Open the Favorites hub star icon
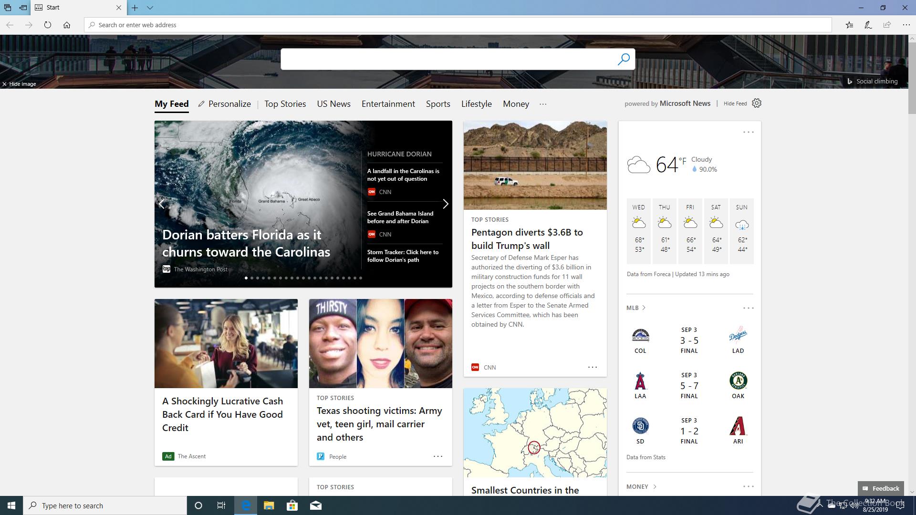The width and height of the screenshot is (916, 515). coord(849,25)
